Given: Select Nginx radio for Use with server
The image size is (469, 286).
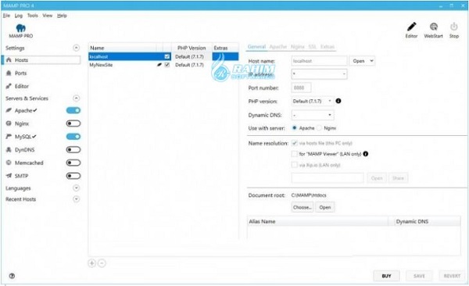Looking at the screenshot, I should click(x=319, y=127).
